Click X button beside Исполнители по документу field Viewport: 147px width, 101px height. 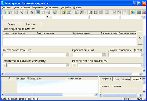click(x=74, y=65)
